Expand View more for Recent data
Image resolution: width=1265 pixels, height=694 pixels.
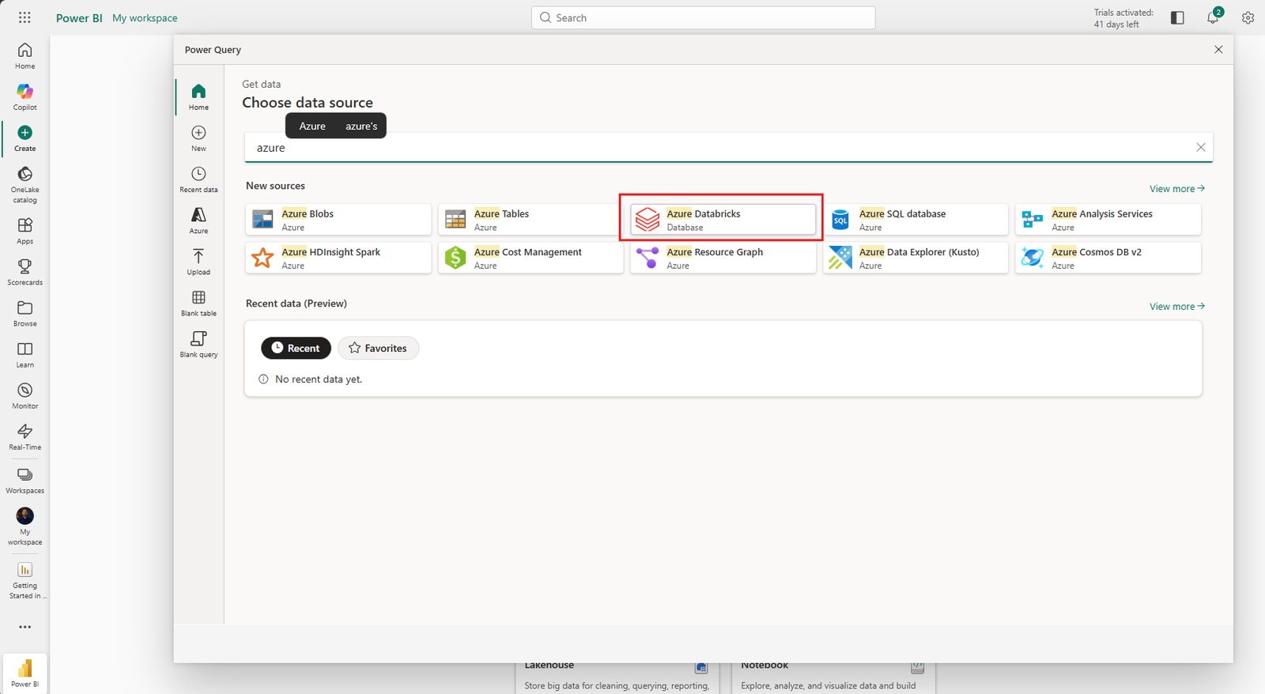click(x=1176, y=307)
